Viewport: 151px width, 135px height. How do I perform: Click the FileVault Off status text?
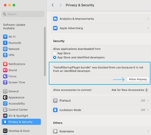click(x=143, y=100)
